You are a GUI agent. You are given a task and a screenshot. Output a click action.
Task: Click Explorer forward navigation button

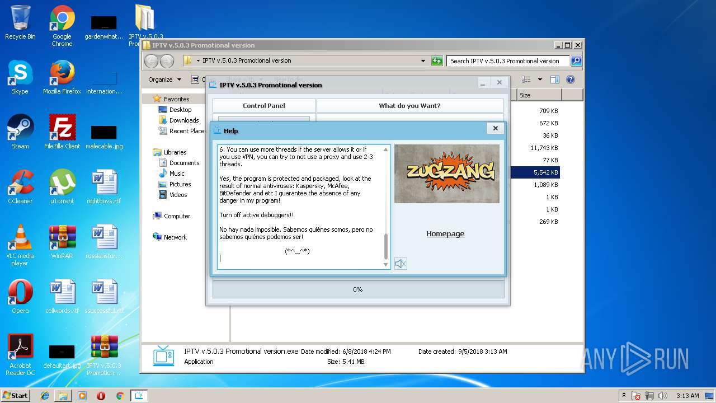(x=167, y=61)
